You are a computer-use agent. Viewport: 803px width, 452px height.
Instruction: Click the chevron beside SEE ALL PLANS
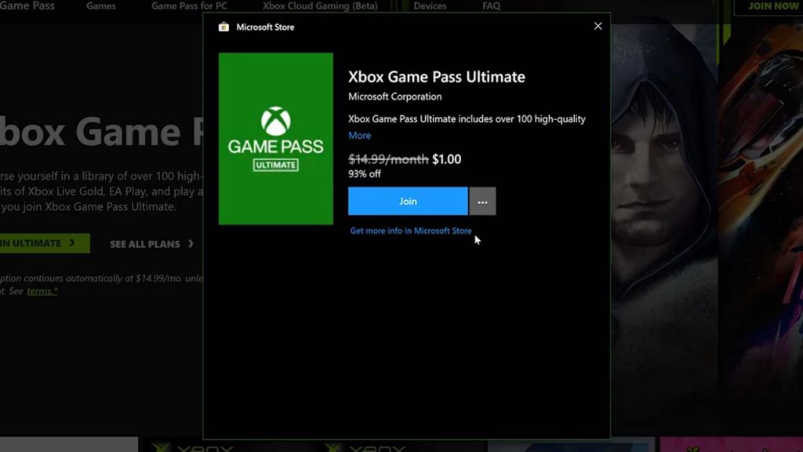click(191, 244)
